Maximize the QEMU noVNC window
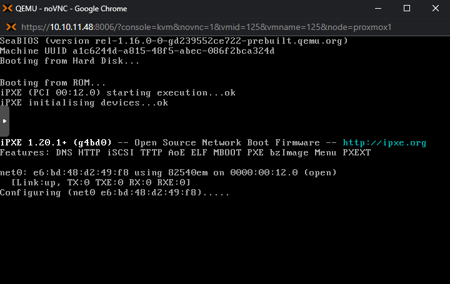 tap(406, 9)
